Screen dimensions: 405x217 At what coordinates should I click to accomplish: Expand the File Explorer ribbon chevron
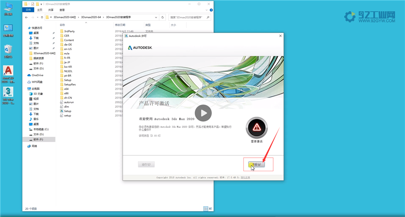[207, 10]
